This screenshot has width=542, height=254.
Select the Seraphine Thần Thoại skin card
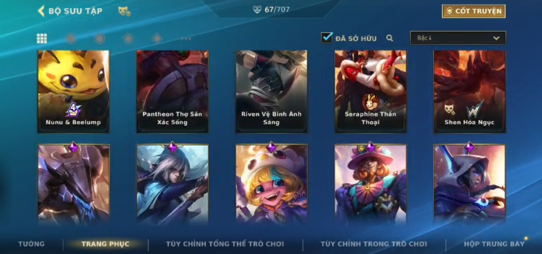click(371, 92)
